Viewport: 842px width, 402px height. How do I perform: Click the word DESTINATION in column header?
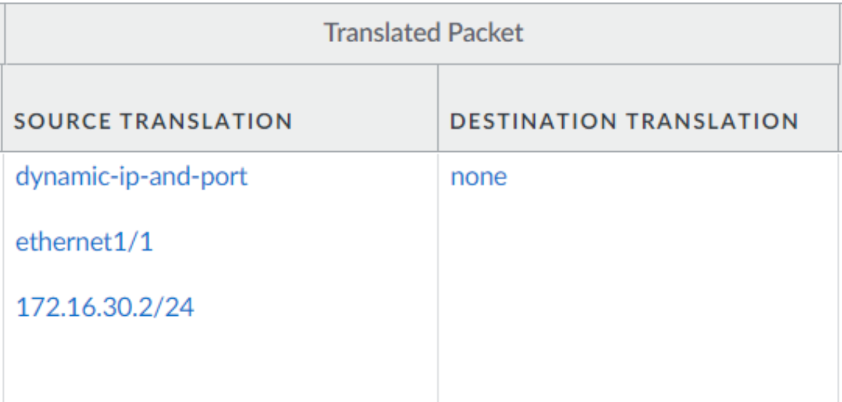coord(533,121)
